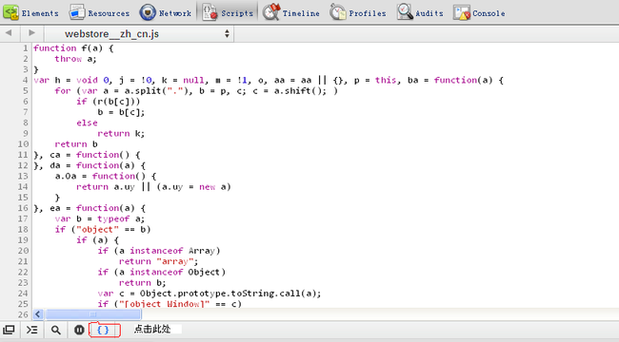This screenshot has height=342, width=619.
Task: Open the Elements panel
Action: click(30, 12)
